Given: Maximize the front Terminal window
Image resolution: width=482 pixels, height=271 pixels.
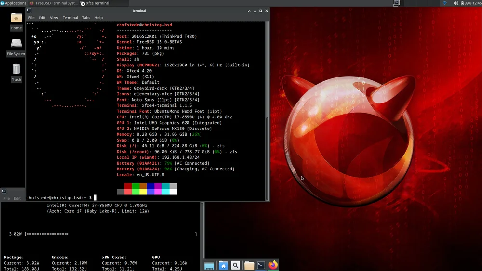Looking at the screenshot, I should tap(261, 11).
